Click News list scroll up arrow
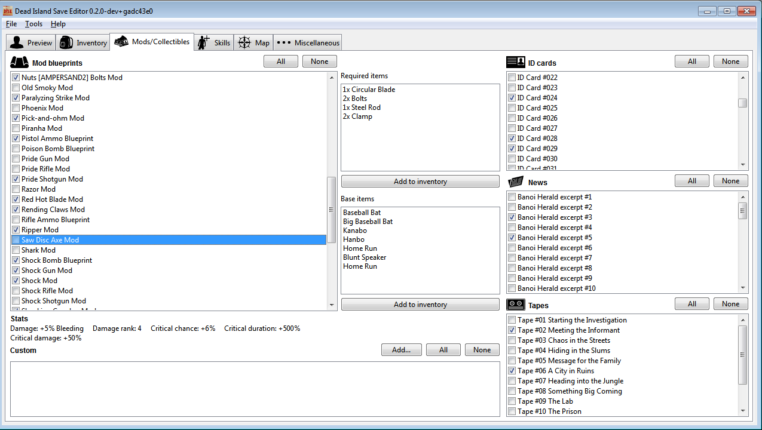The height and width of the screenshot is (430, 762). [743, 197]
